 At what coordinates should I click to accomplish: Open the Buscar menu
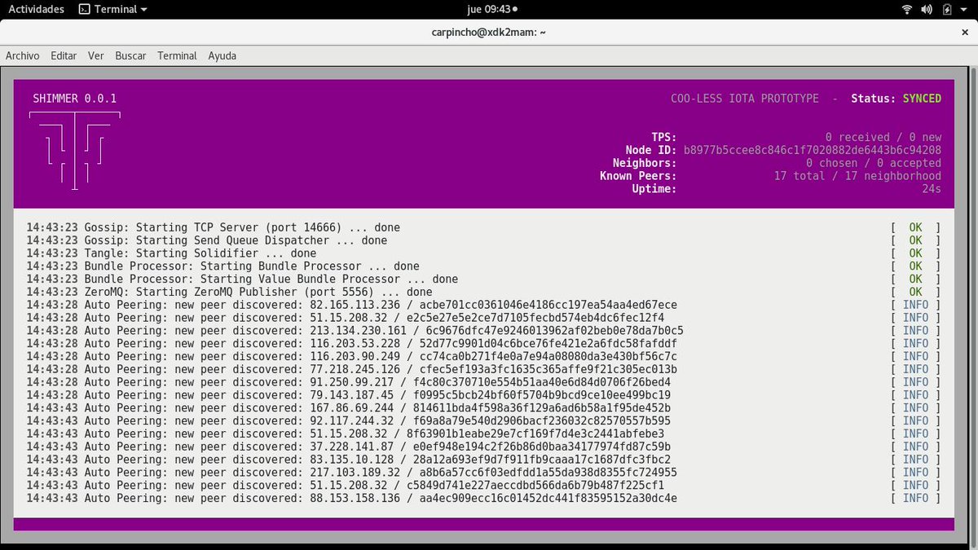[130, 55]
